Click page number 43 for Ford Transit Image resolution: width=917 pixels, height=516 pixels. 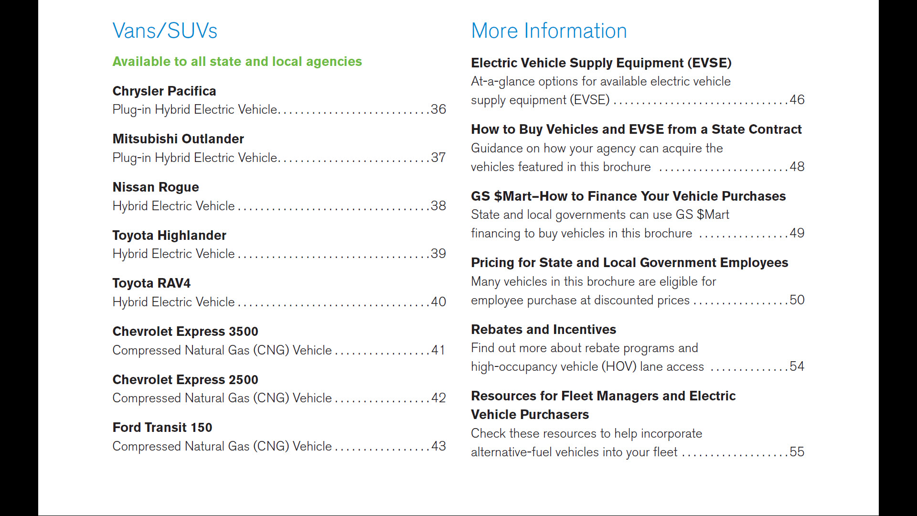pos(438,446)
